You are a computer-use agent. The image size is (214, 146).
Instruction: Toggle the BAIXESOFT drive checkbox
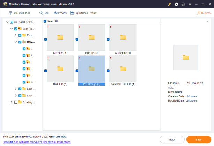click(12, 22)
